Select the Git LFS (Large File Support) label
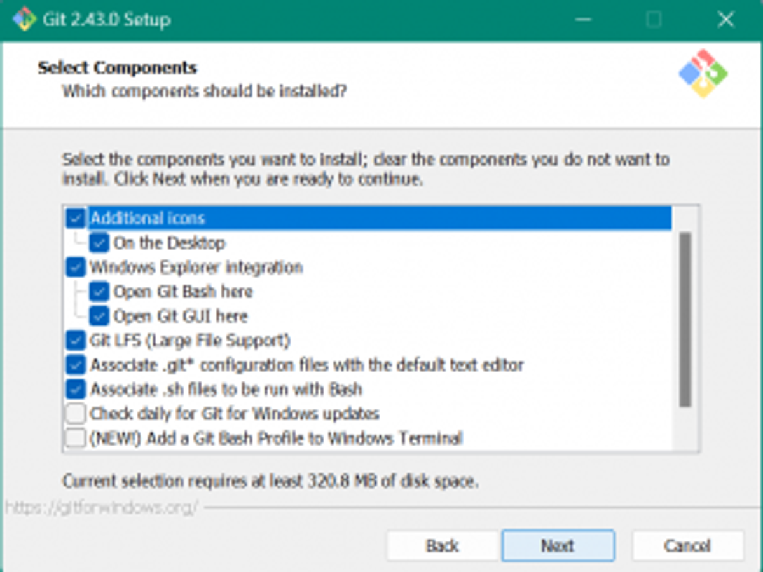 [x=190, y=341]
